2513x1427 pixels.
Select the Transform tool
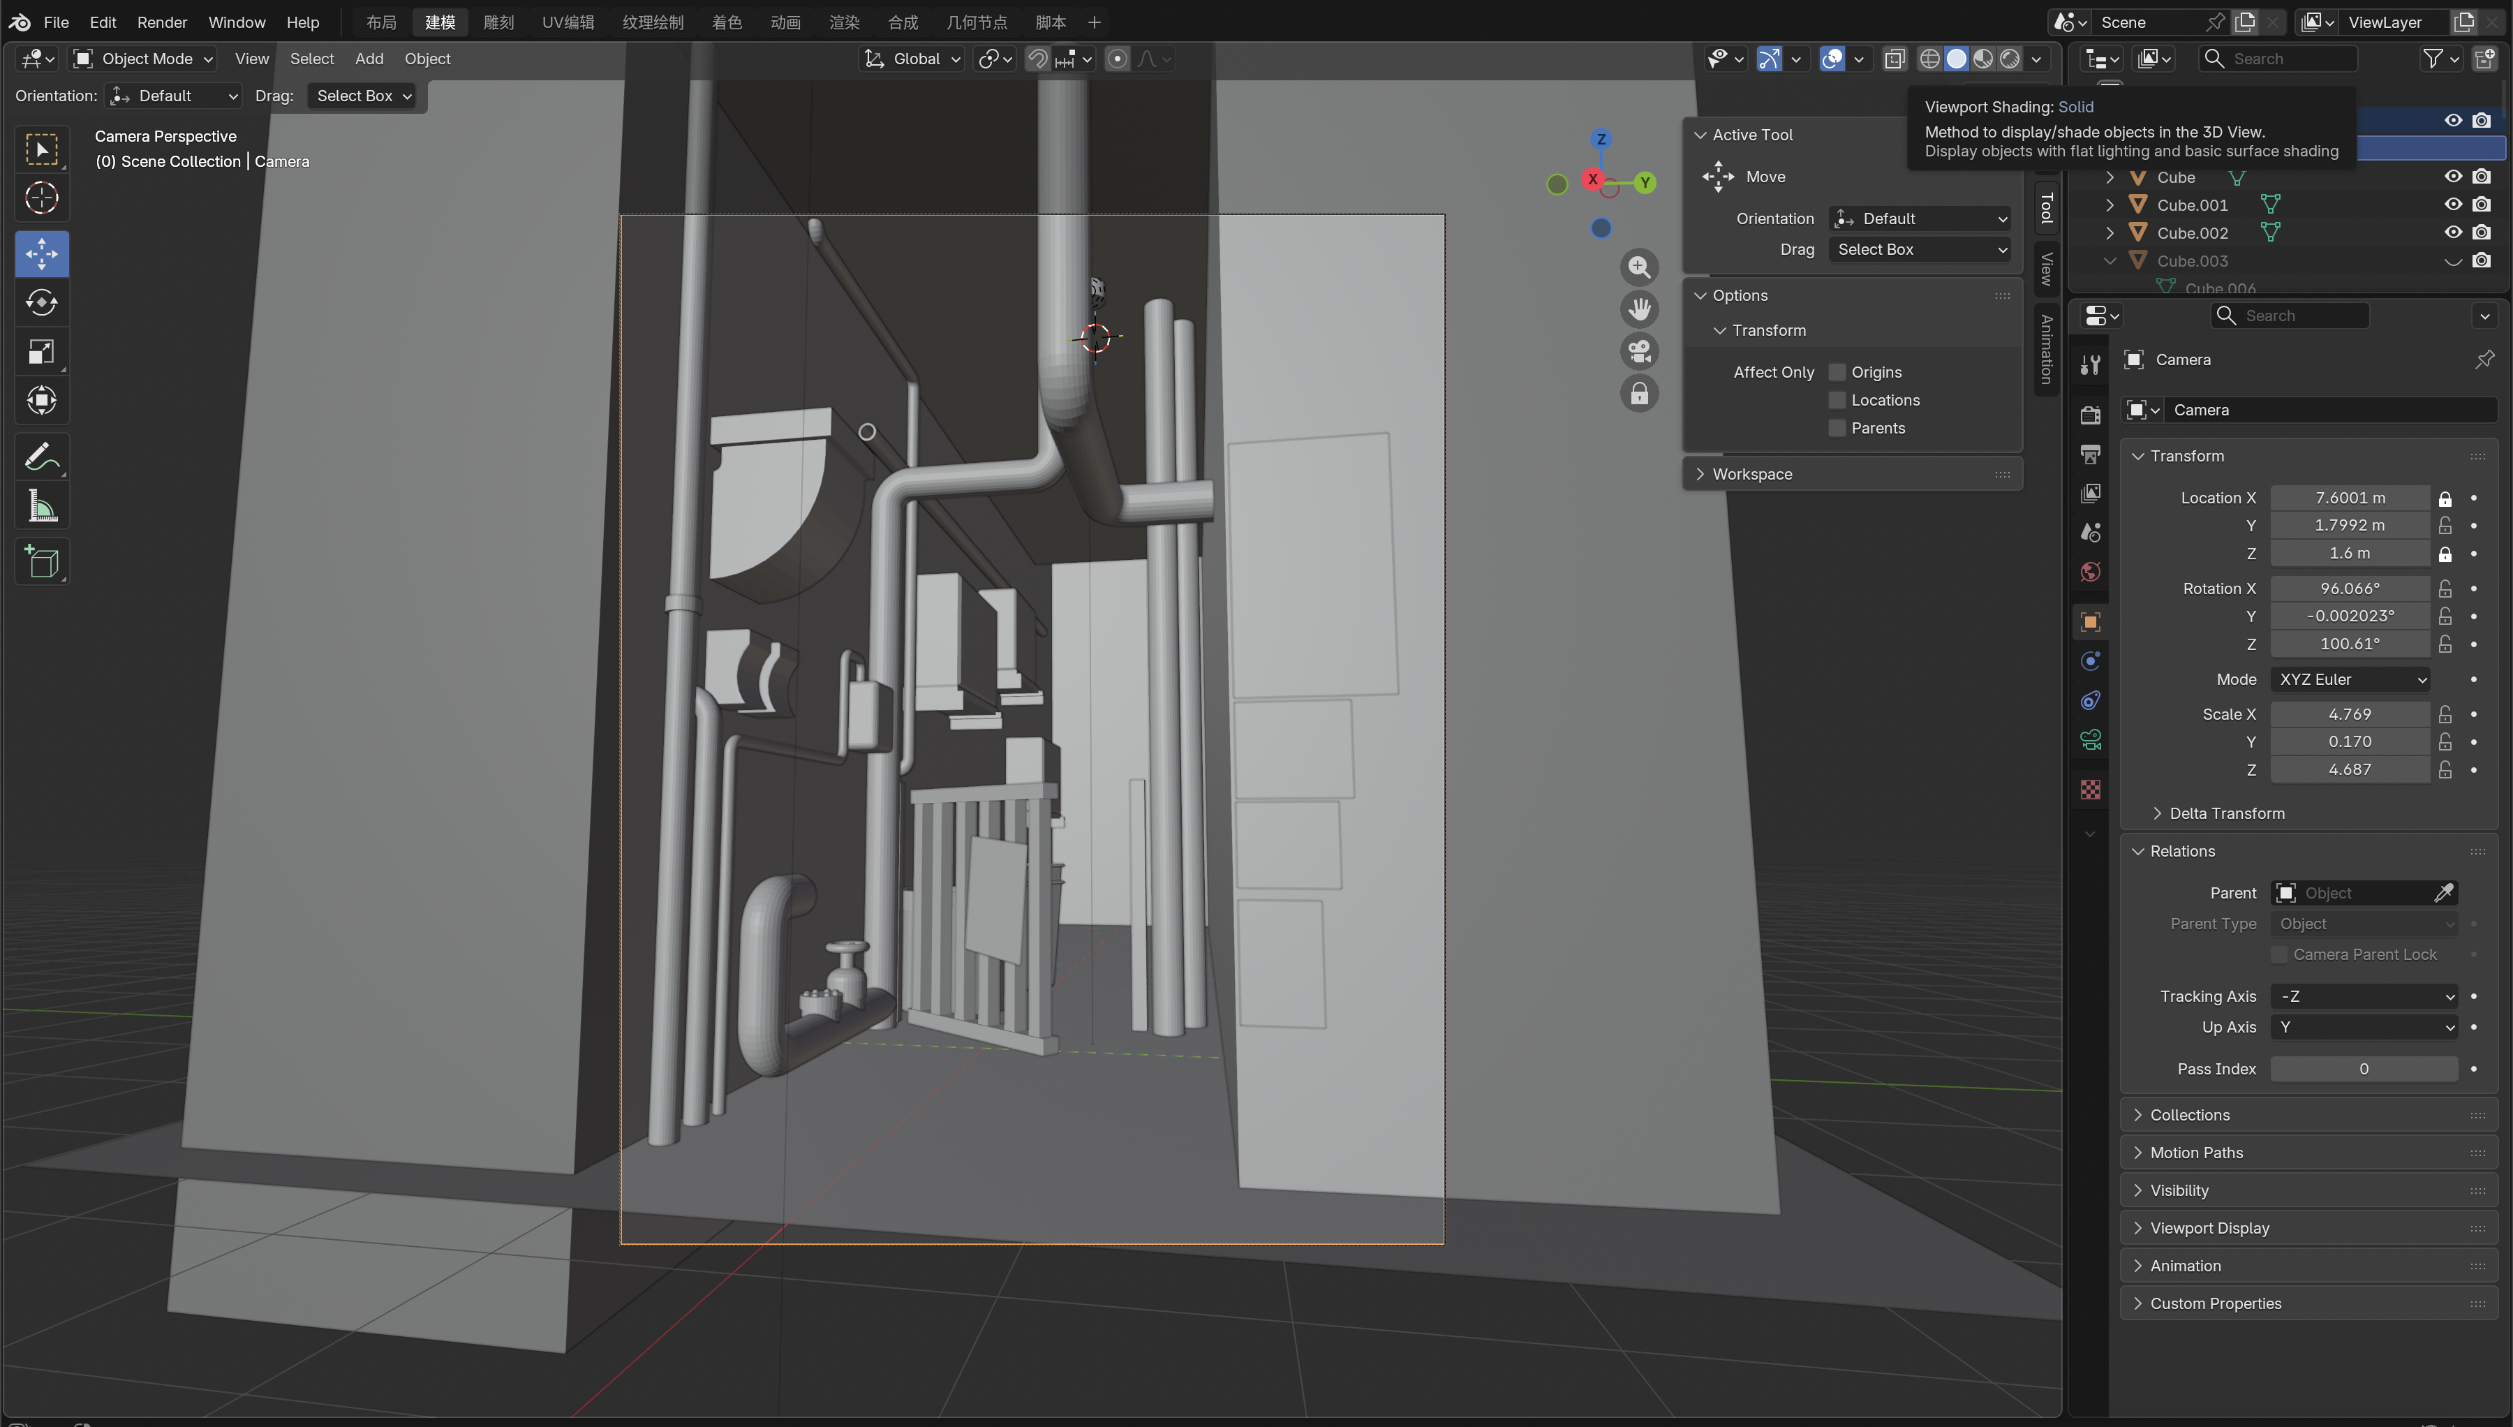[x=41, y=400]
